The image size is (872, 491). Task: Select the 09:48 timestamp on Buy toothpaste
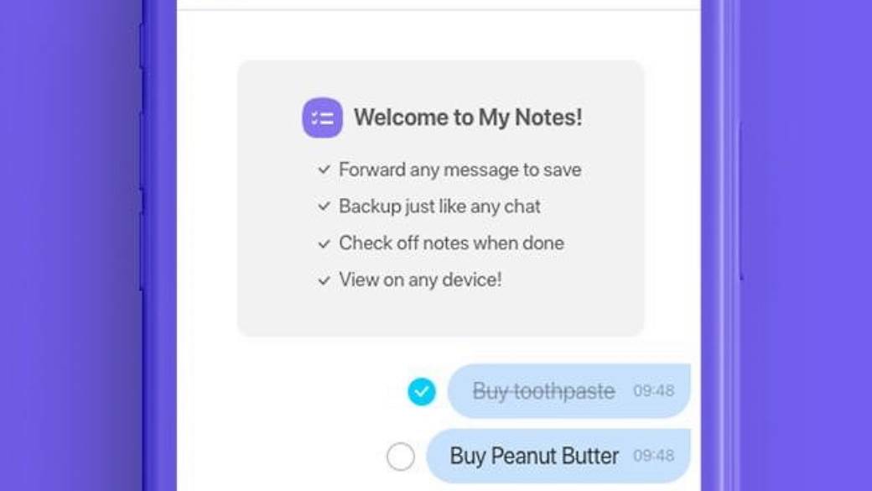click(x=653, y=391)
